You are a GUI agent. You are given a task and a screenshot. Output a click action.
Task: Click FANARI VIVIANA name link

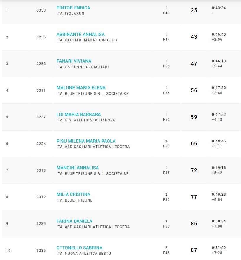(x=74, y=61)
